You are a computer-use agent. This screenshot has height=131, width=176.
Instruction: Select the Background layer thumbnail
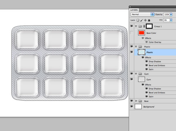pos(138,106)
